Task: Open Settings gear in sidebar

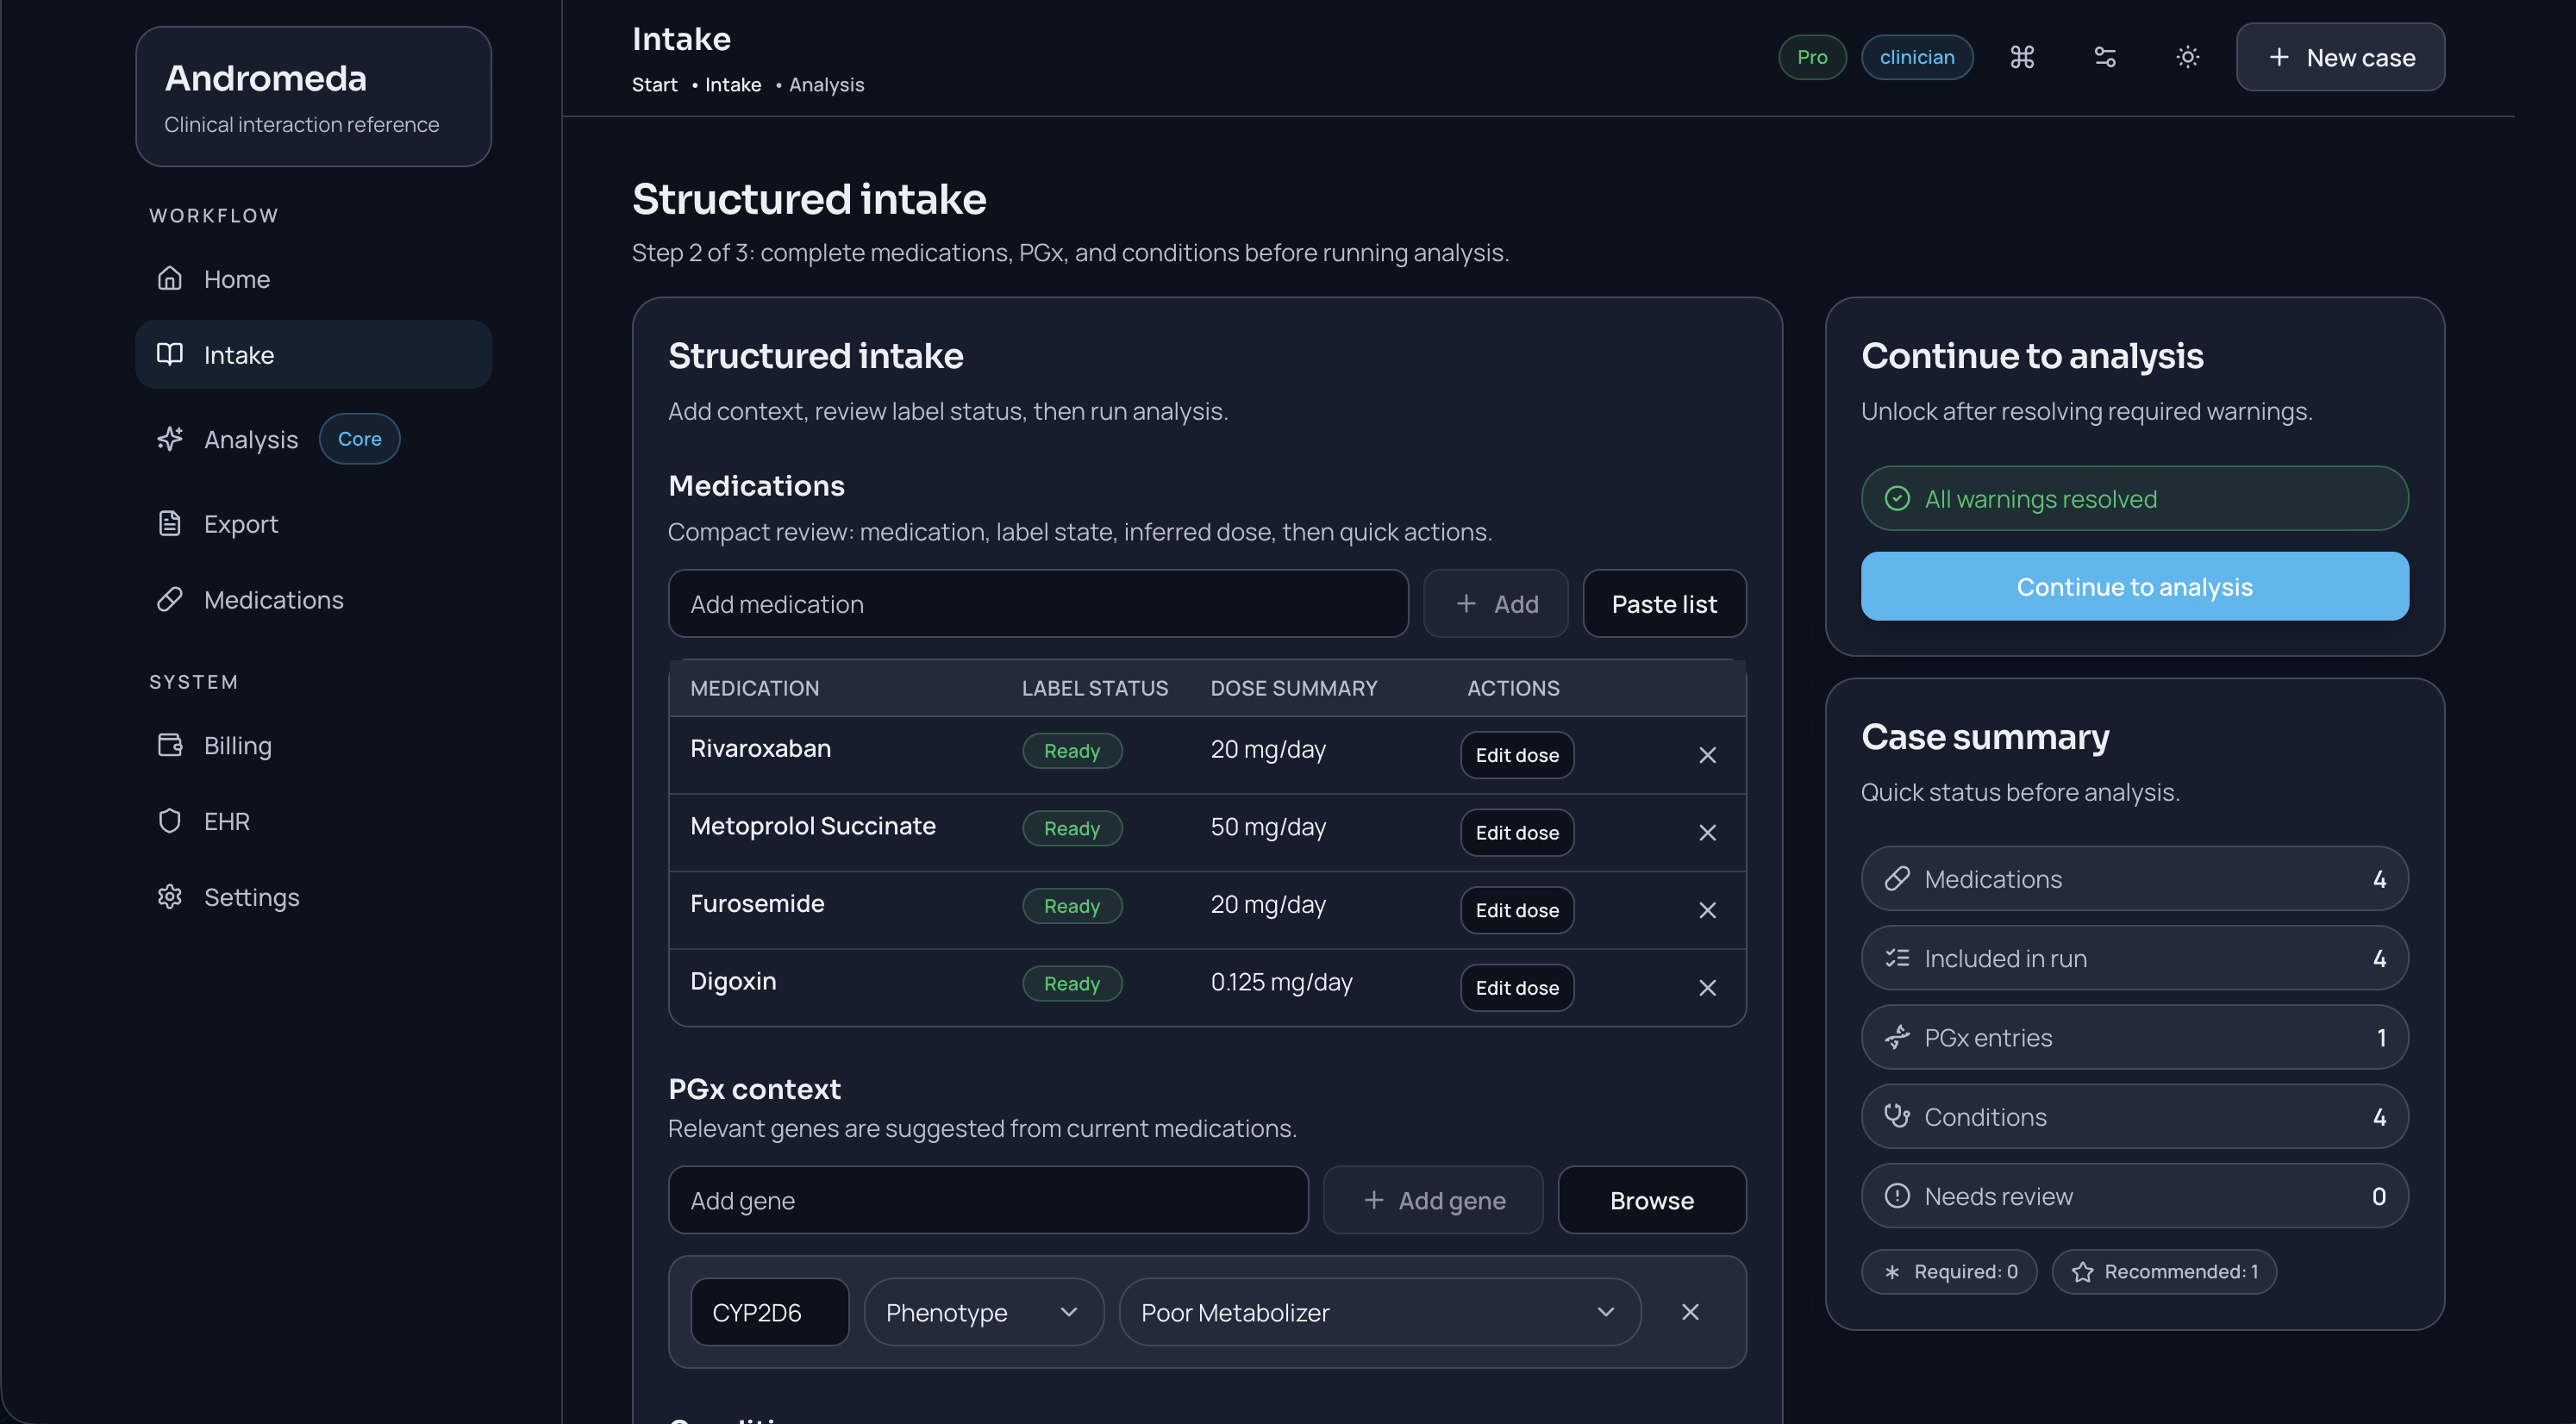Action: [170, 897]
